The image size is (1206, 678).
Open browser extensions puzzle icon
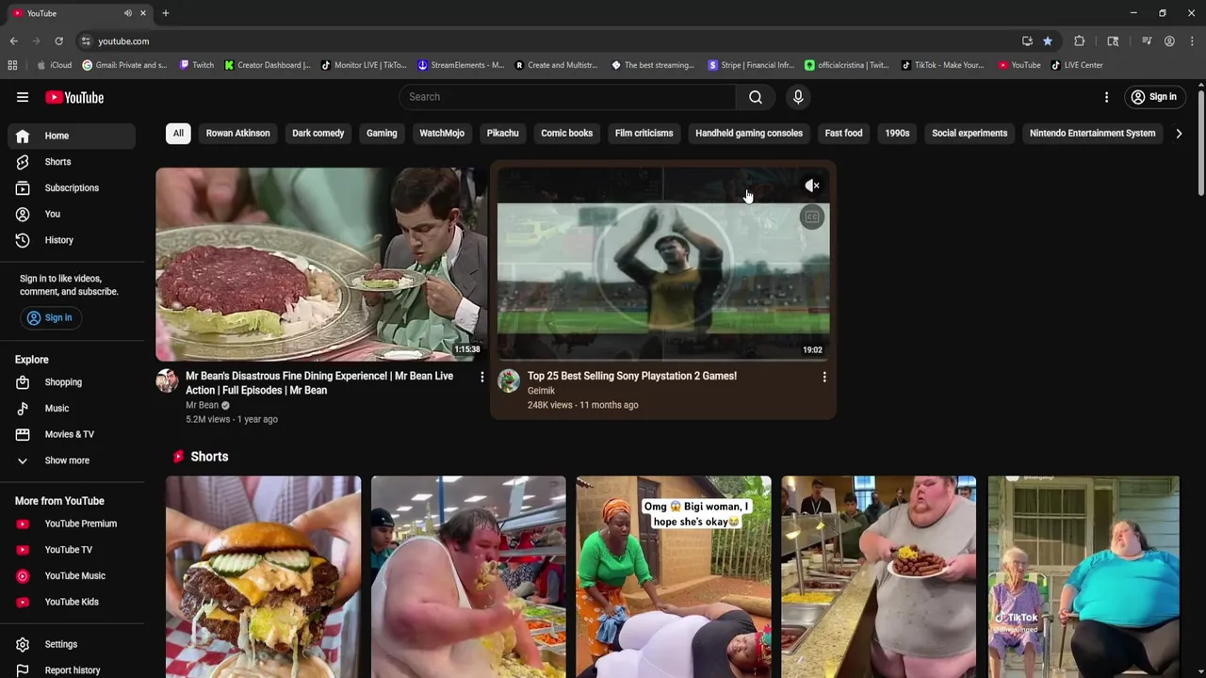[x=1079, y=41]
